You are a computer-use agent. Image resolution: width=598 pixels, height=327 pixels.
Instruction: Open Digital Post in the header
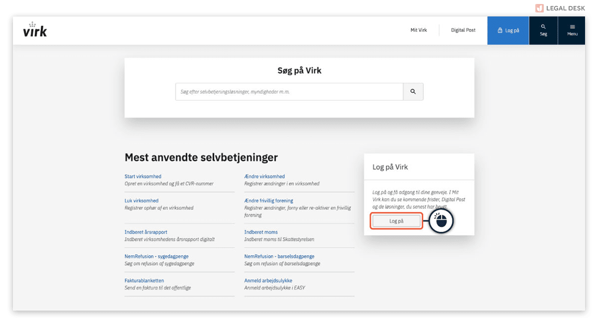click(x=463, y=30)
